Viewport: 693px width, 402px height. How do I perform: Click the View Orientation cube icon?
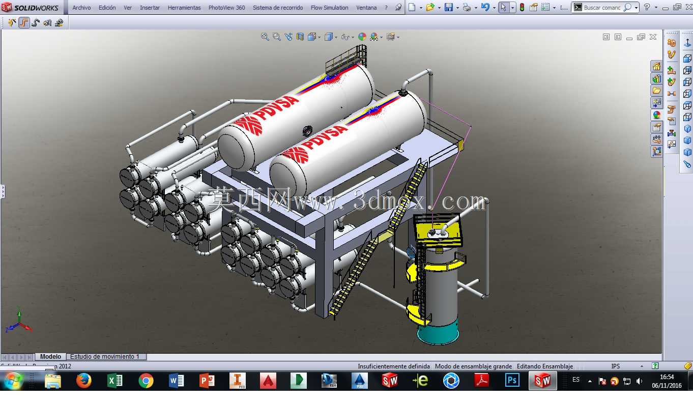click(x=311, y=37)
